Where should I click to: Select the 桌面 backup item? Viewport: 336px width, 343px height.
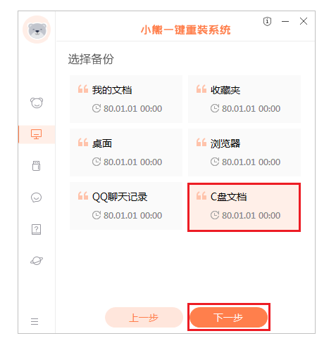click(126, 153)
